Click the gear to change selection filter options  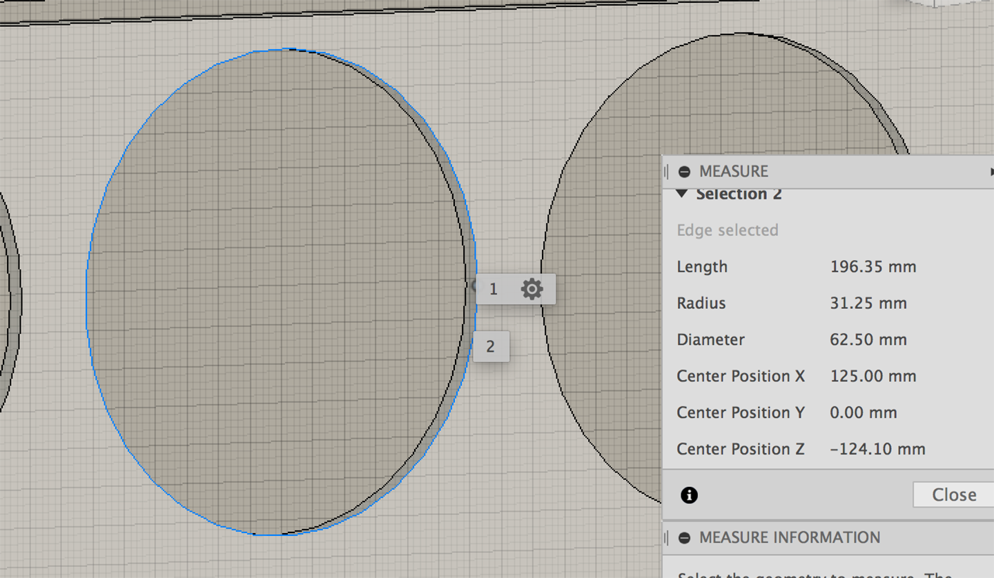530,289
